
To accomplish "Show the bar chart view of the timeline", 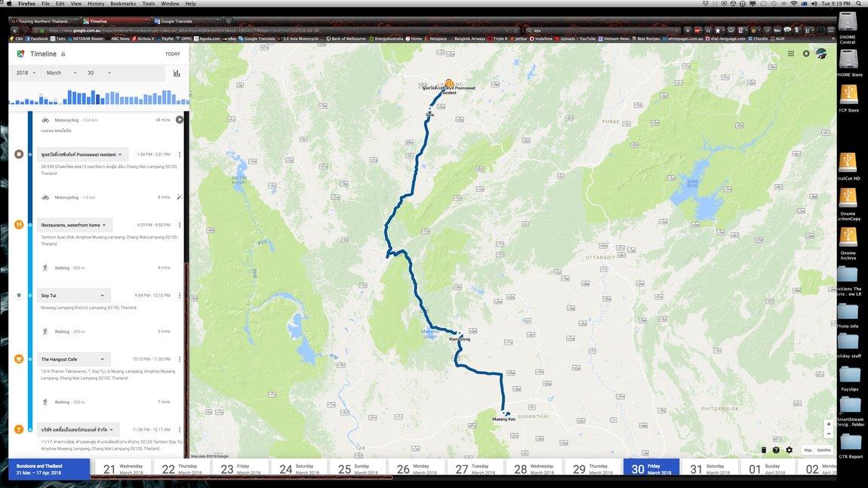I will [x=177, y=73].
